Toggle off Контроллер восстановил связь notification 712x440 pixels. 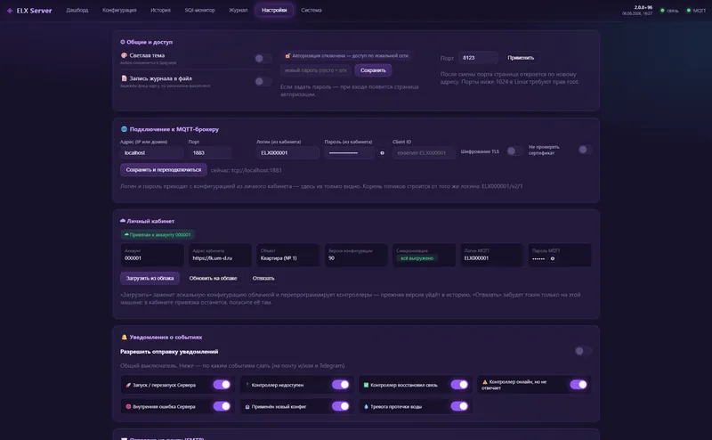click(459, 385)
